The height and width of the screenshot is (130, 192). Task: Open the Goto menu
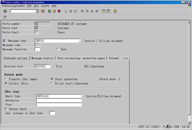coord(36,6)
